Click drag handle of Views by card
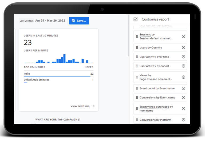205x141 pixels. pyautogui.click(x=137, y=77)
